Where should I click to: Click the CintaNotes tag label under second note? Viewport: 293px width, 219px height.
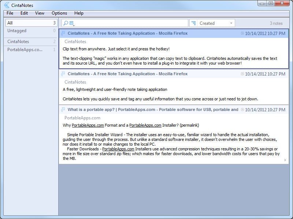click(x=75, y=82)
